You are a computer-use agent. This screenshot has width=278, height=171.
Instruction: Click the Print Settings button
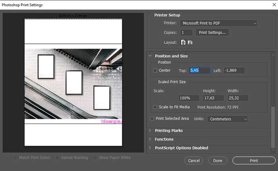(x=212, y=33)
